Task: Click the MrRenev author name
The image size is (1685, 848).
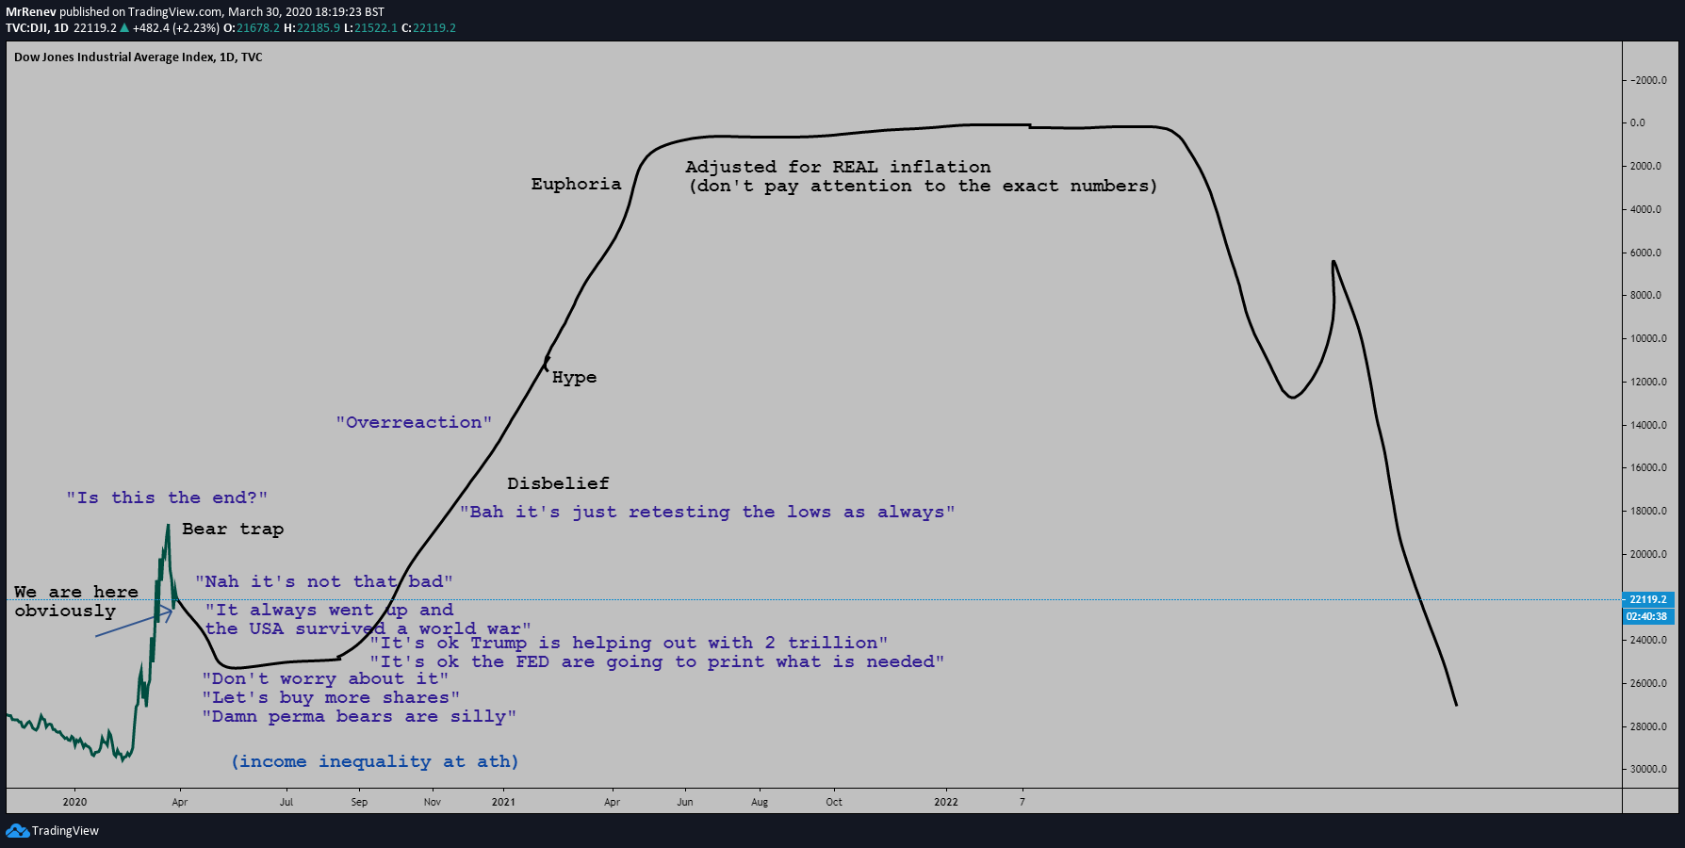Action: click(31, 12)
